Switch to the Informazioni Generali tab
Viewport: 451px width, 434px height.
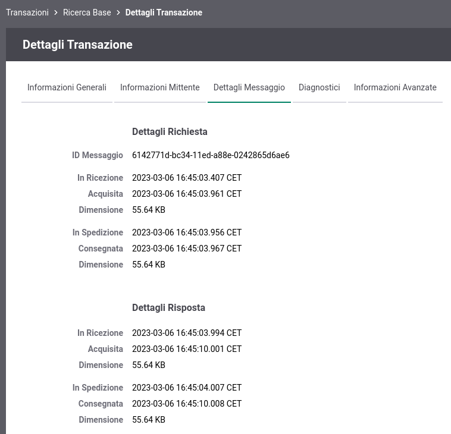click(67, 87)
